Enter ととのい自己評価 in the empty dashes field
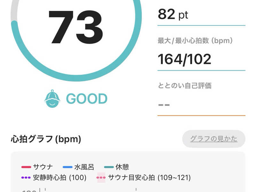The width and height of the screenshot is (256, 192). pyautogui.click(x=201, y=105)
